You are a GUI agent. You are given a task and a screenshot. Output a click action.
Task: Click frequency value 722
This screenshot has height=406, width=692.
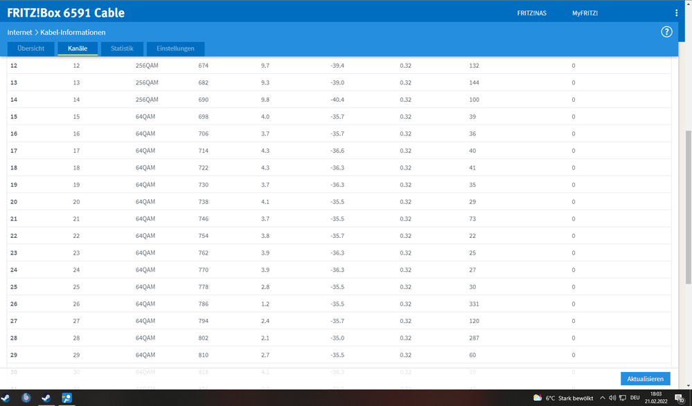pyautogui.click(x=204, y=167)
